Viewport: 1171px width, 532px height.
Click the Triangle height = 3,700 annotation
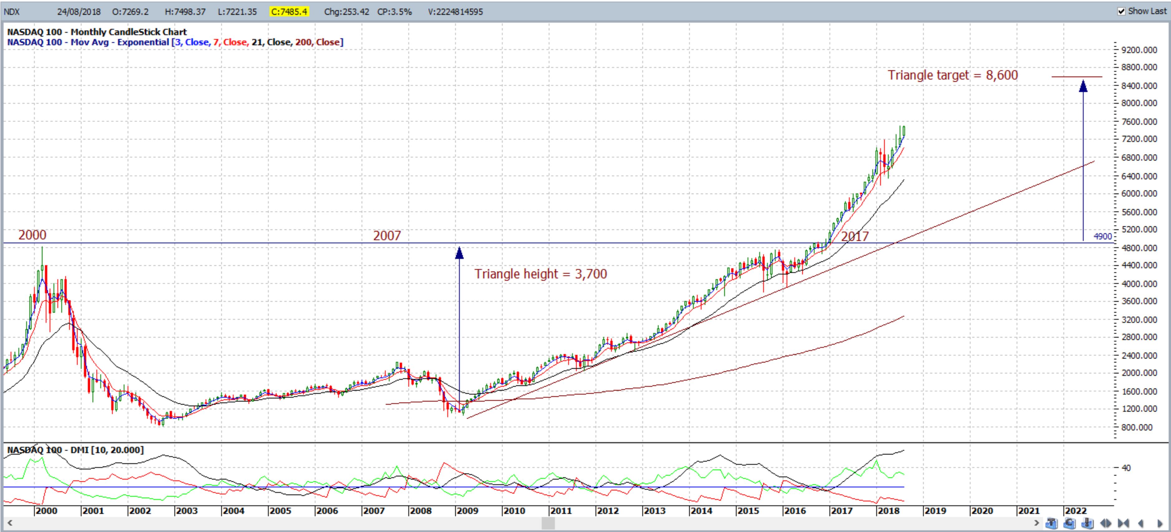point(541,274)
